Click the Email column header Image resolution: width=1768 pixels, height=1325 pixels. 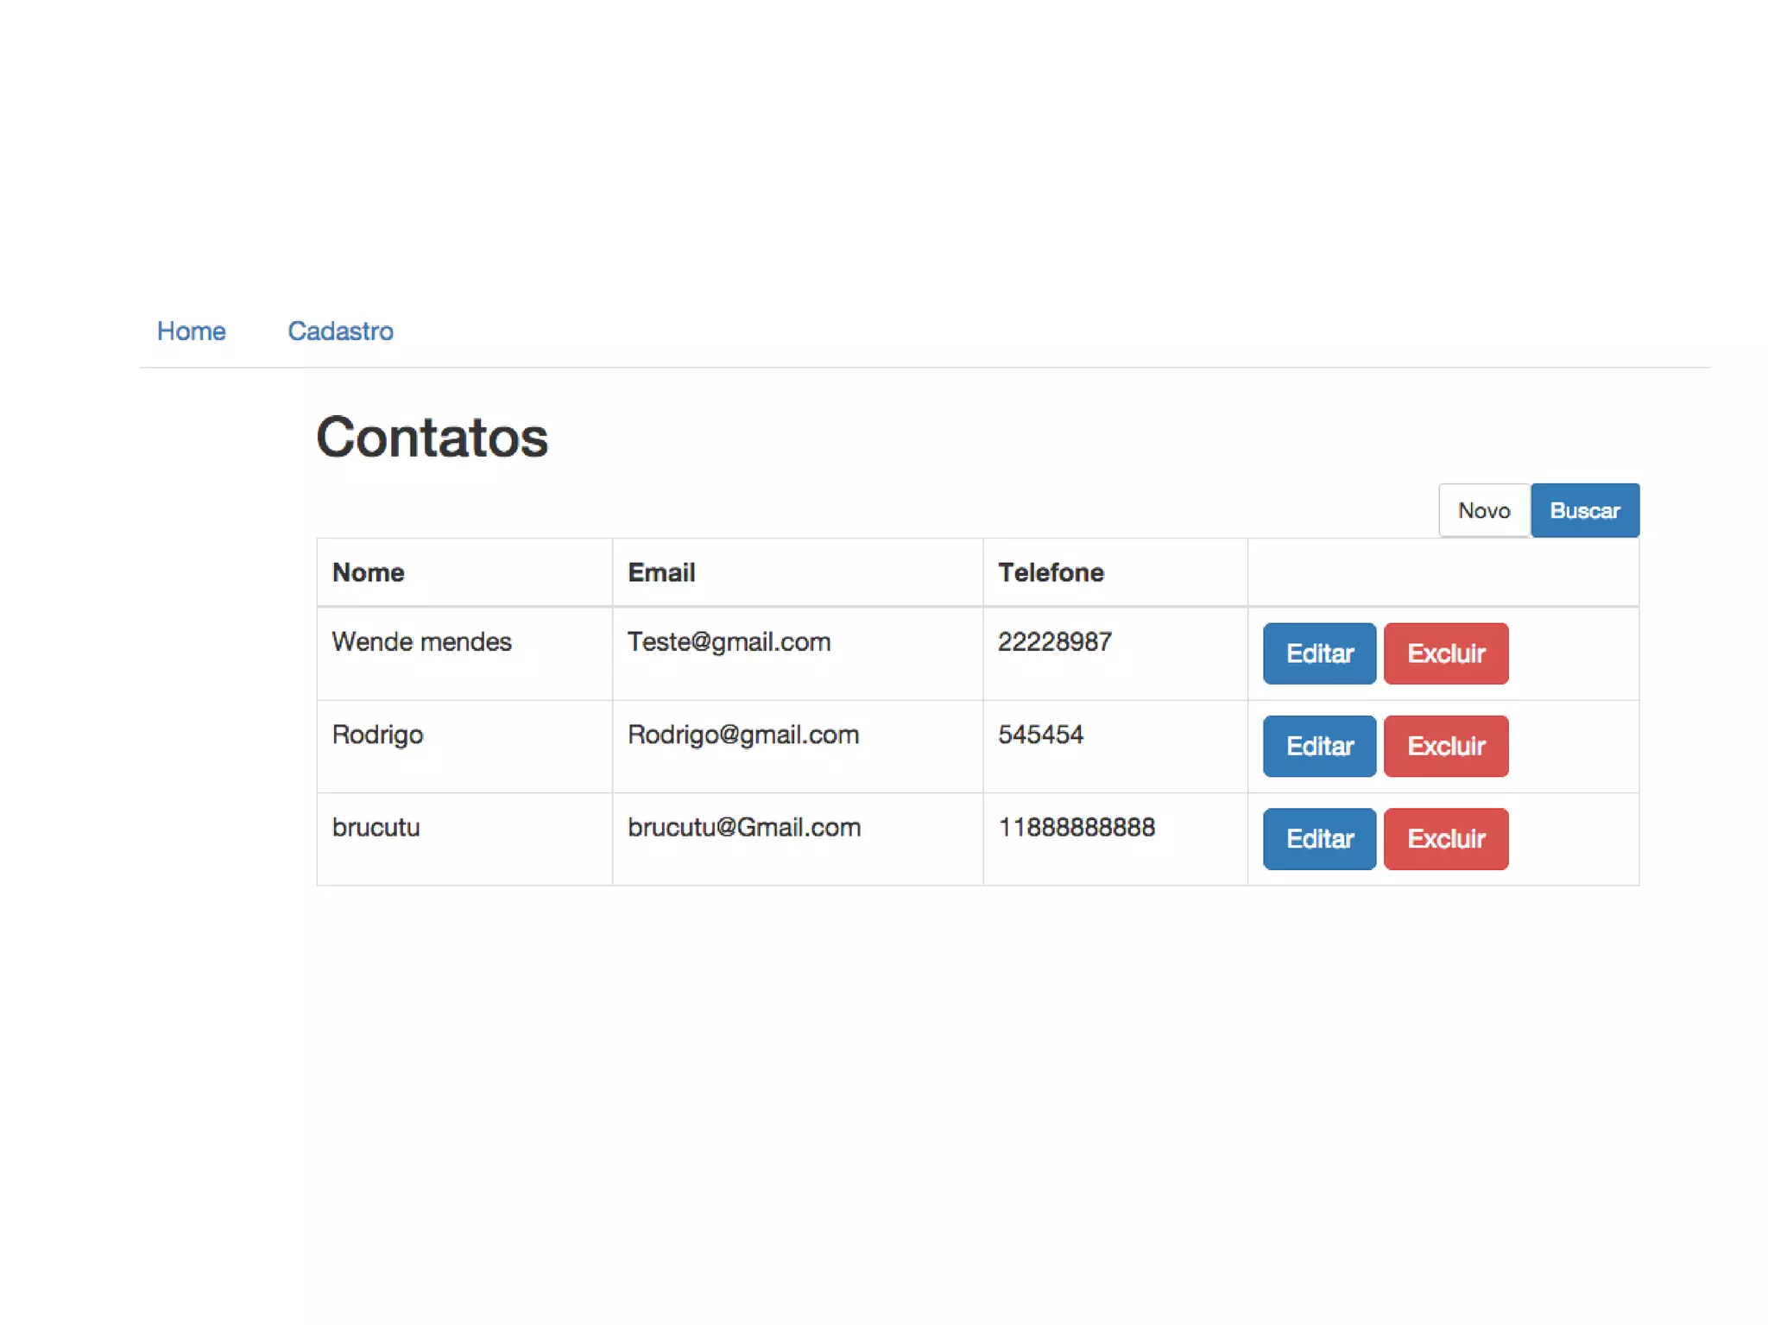pos(661,572)
